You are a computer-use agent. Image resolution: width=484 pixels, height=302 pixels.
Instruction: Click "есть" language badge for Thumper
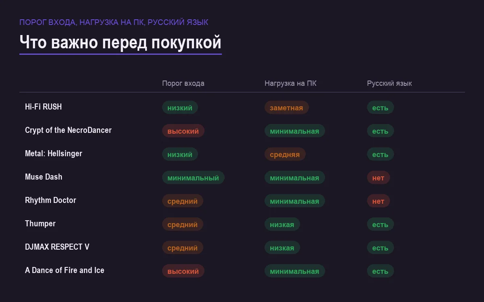[x=380, y=224]
